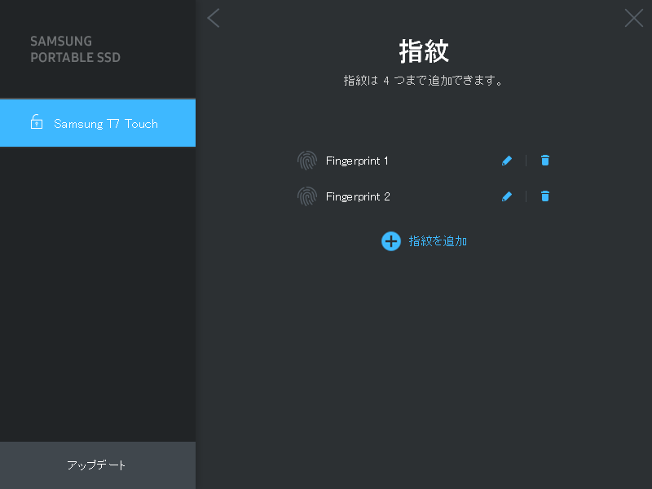The height and width of the screenshot is (489, 652).
Task: Click the 指紋 page title
Action: point(423,51)
